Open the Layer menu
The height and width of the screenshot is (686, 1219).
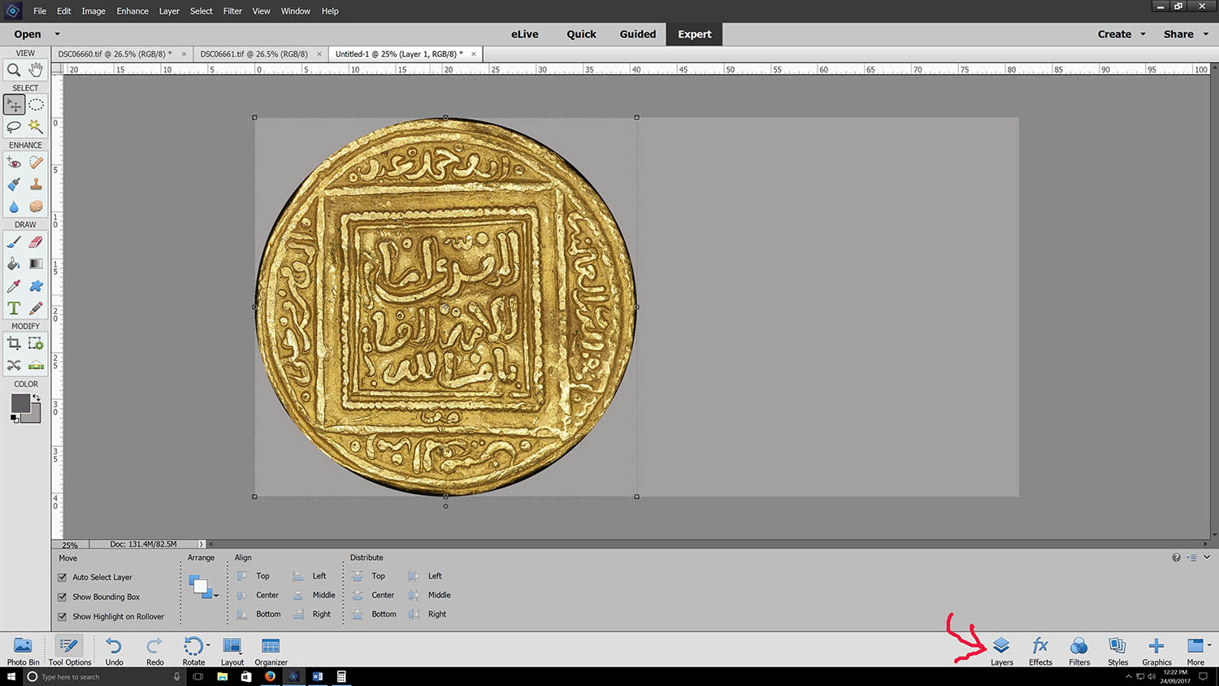pyautogui.click(x=169, y=11)
